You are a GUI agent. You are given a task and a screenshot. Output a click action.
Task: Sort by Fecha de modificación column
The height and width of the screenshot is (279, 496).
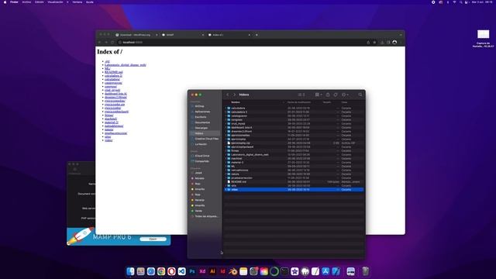[x=299, y=102]
